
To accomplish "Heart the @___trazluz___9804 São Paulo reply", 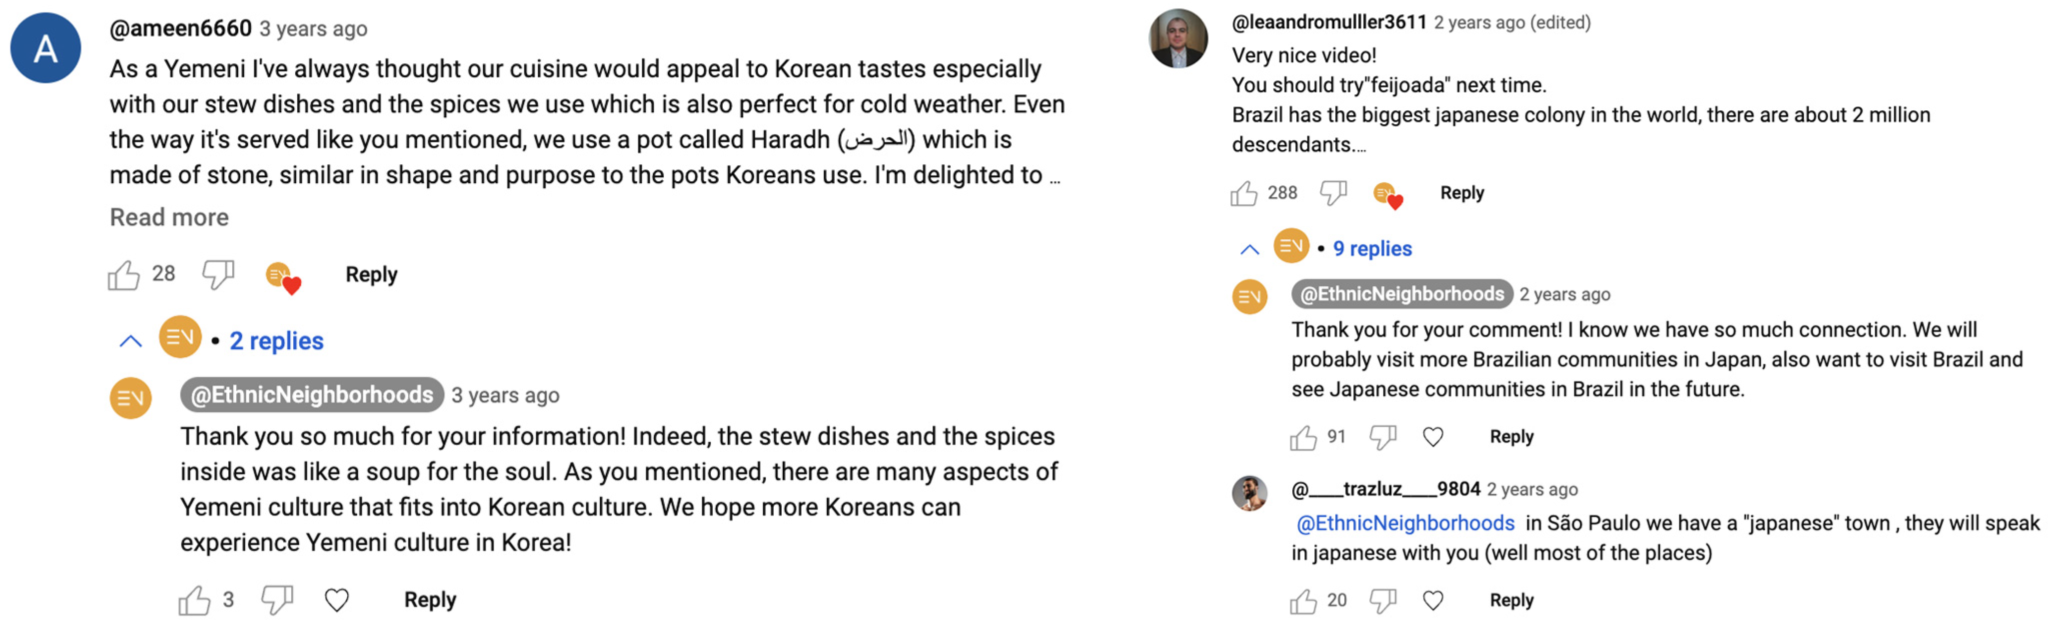I will (x=1433, y=601).
